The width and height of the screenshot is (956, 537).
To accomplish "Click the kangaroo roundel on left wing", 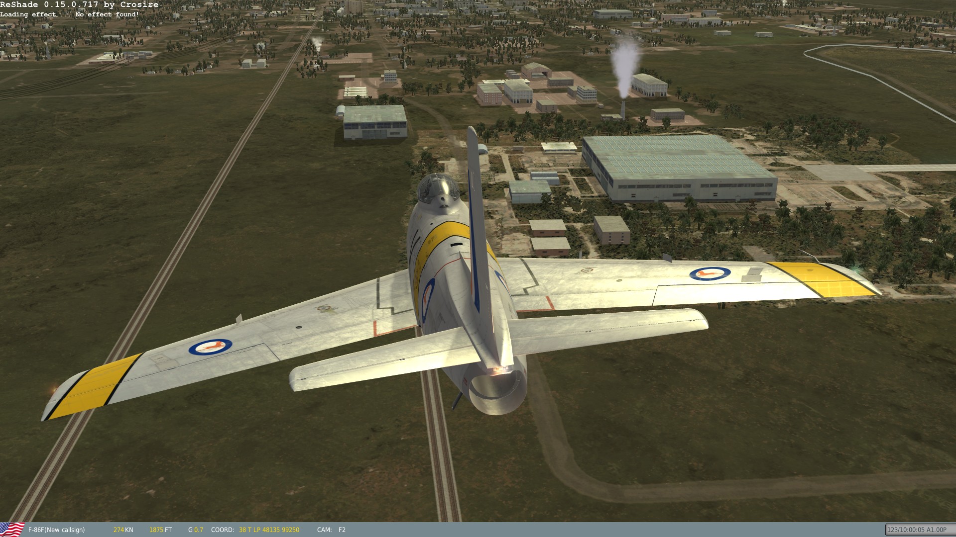I will click(x=210, y=347).
